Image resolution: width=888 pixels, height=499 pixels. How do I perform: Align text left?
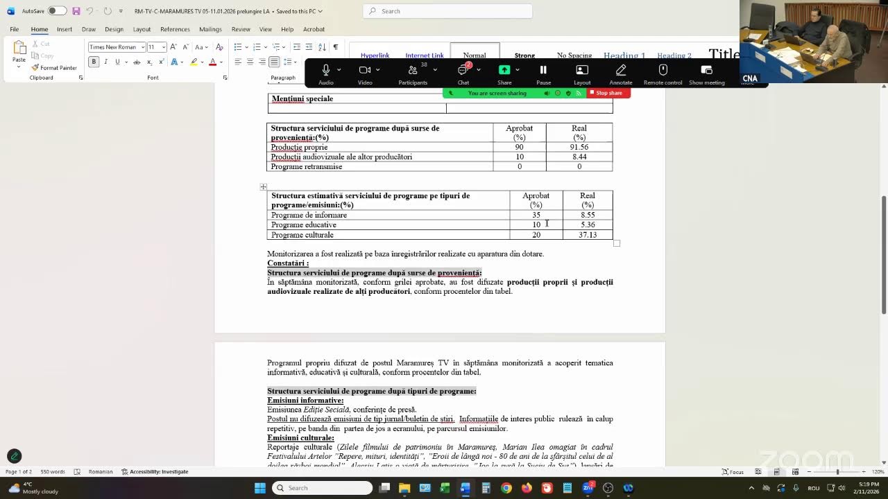pos(237,62)
